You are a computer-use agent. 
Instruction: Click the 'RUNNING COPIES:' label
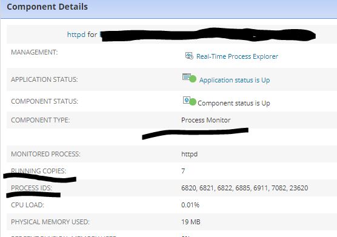point(39,171)
